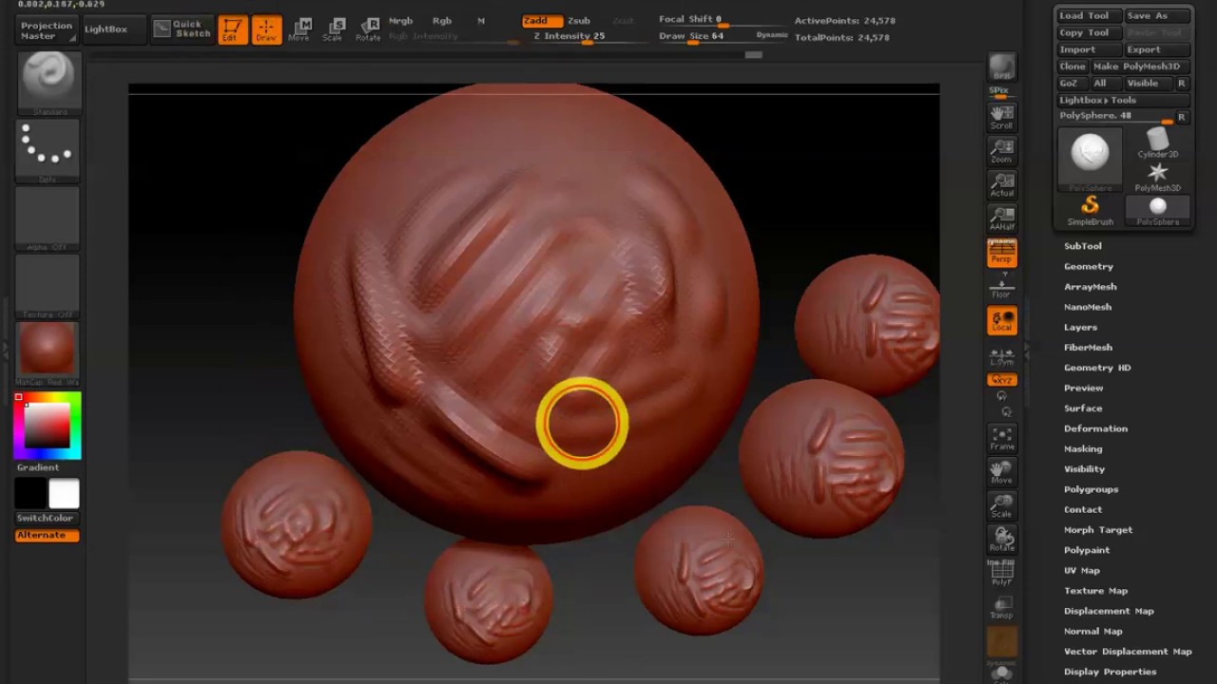1217x684 pixels.
Task: Click the Edit mode icon
Action: click(x=232, y=29)
